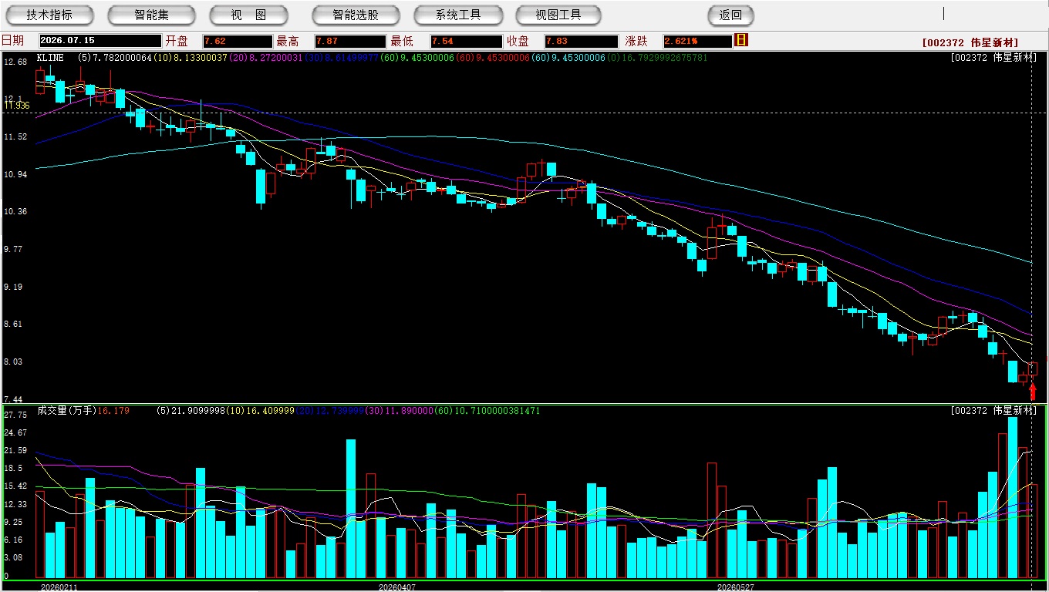Click the date field showing 2026.07.15
This screenshot has height=592, width=1049.
[100, 41]
